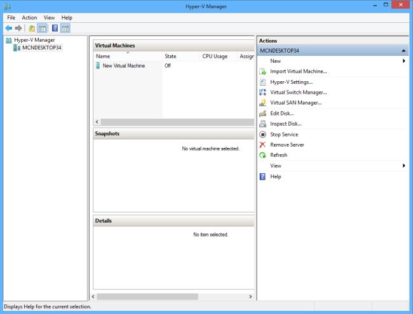Click the Off state cell

[x=168, y=66]
